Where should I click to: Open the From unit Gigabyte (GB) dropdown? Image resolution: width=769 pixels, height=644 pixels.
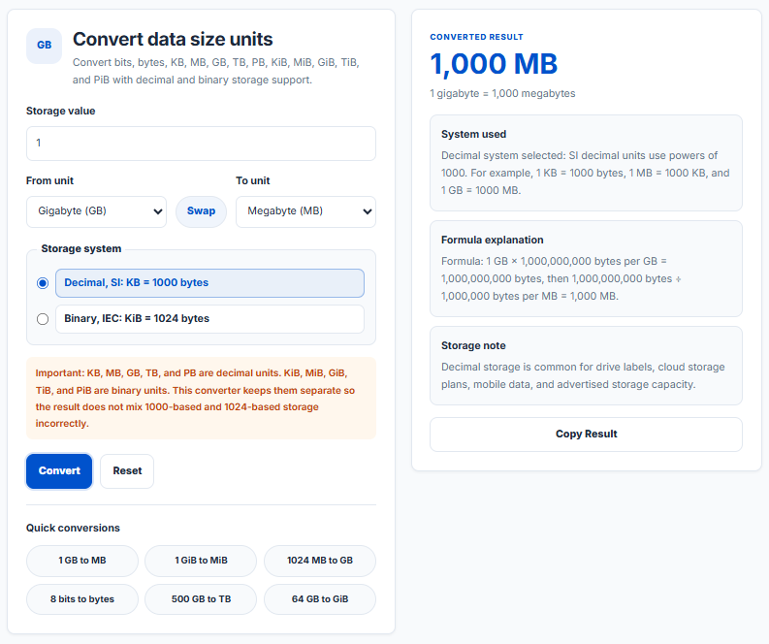[x=97, y=211]
